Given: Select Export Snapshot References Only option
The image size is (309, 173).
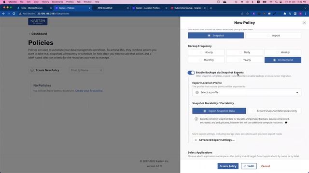Looking at the screenshot, I should (x=274, y=111).
